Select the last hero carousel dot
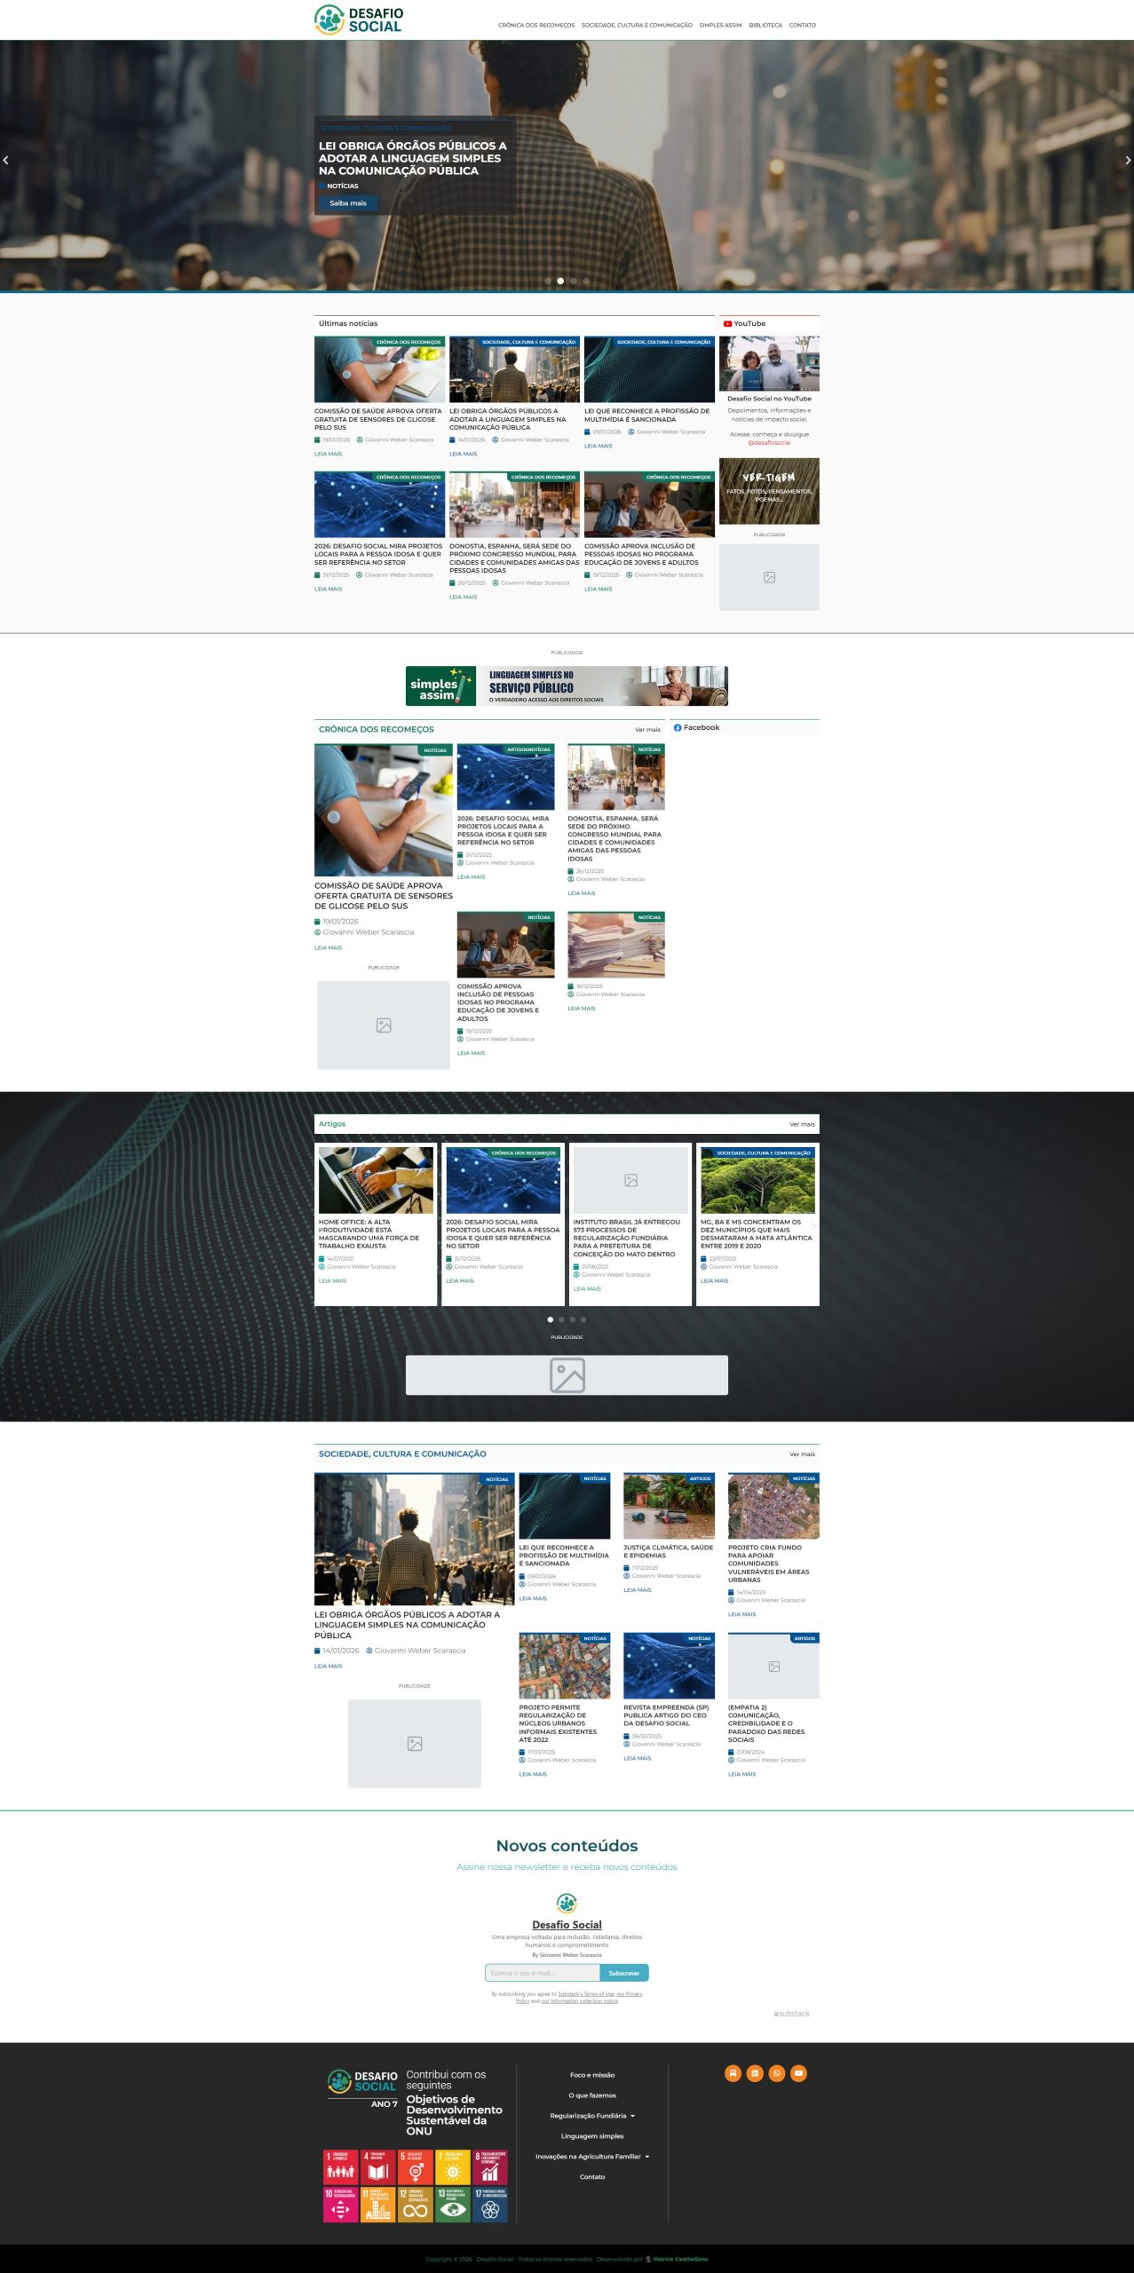Screen dimensions: 1134x2273 pyautogui.click(x=586, y=281)
